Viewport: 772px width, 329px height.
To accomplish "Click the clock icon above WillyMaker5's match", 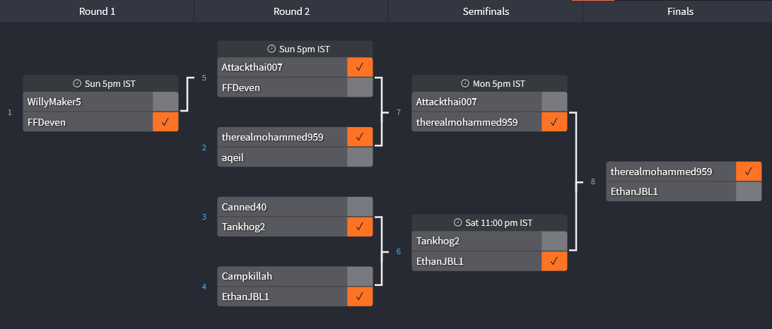I will (x=77, y=83).
